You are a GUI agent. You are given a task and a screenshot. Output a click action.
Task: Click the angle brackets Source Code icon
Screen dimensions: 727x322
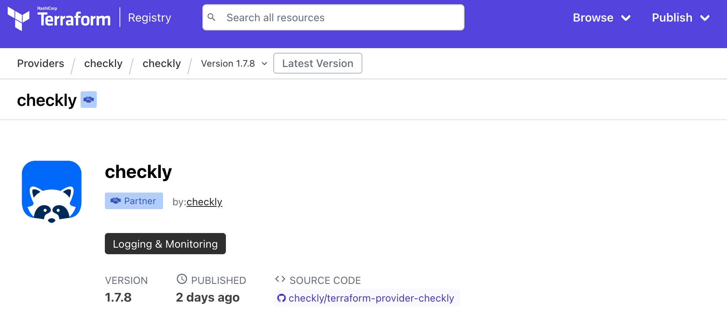click(280, 279)
